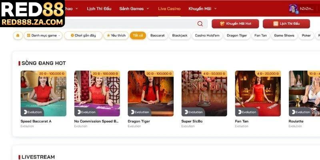Expand the Sảnh Games menu chevron
The width and height of the screenshot is (320, 160).
[148, 8]
